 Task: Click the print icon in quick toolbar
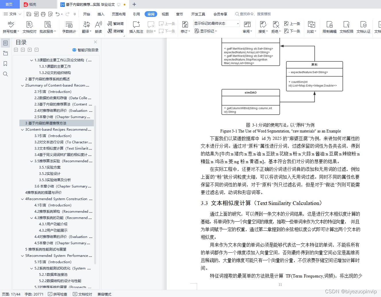[43, 14]
